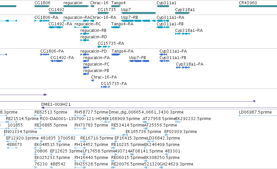277x169 pixels.
Task: Open the Chrac-16-RA transcript label
Action: point(103,18)
